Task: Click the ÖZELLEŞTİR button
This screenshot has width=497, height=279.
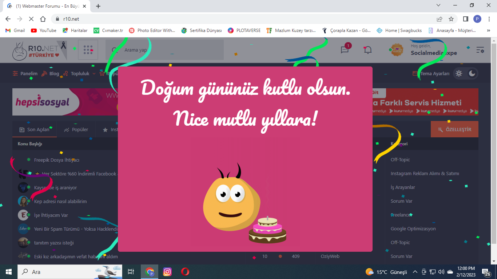Action: point(454,129)
